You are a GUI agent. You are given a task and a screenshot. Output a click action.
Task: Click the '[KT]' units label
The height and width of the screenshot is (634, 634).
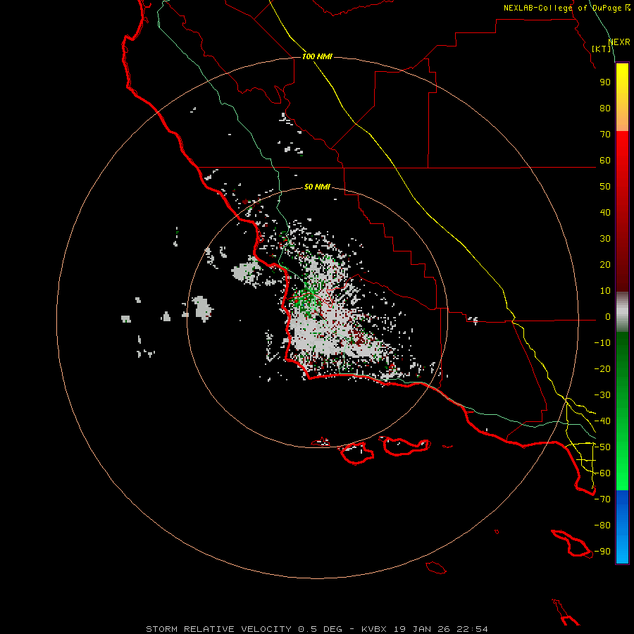point(602,49)
